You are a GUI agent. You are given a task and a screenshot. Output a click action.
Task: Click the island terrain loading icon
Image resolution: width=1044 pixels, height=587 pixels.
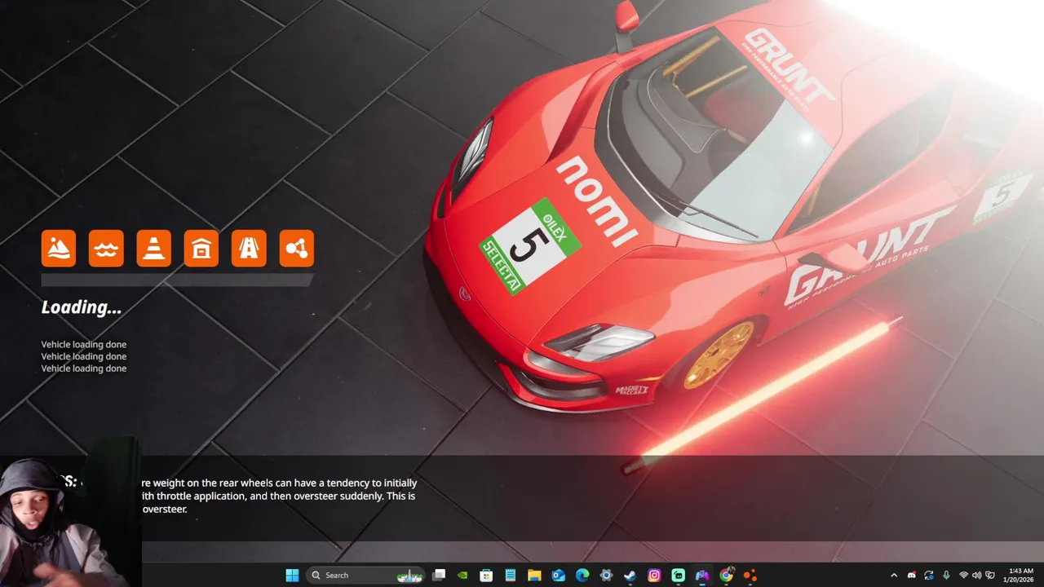point(59,248)
